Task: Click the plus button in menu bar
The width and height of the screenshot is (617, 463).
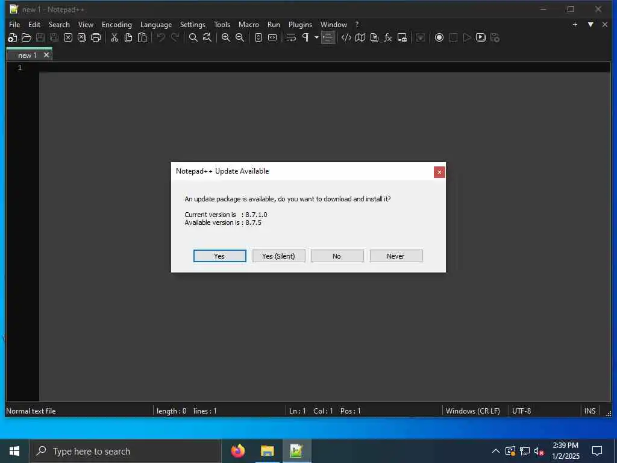Action: [x=575, y=24]
